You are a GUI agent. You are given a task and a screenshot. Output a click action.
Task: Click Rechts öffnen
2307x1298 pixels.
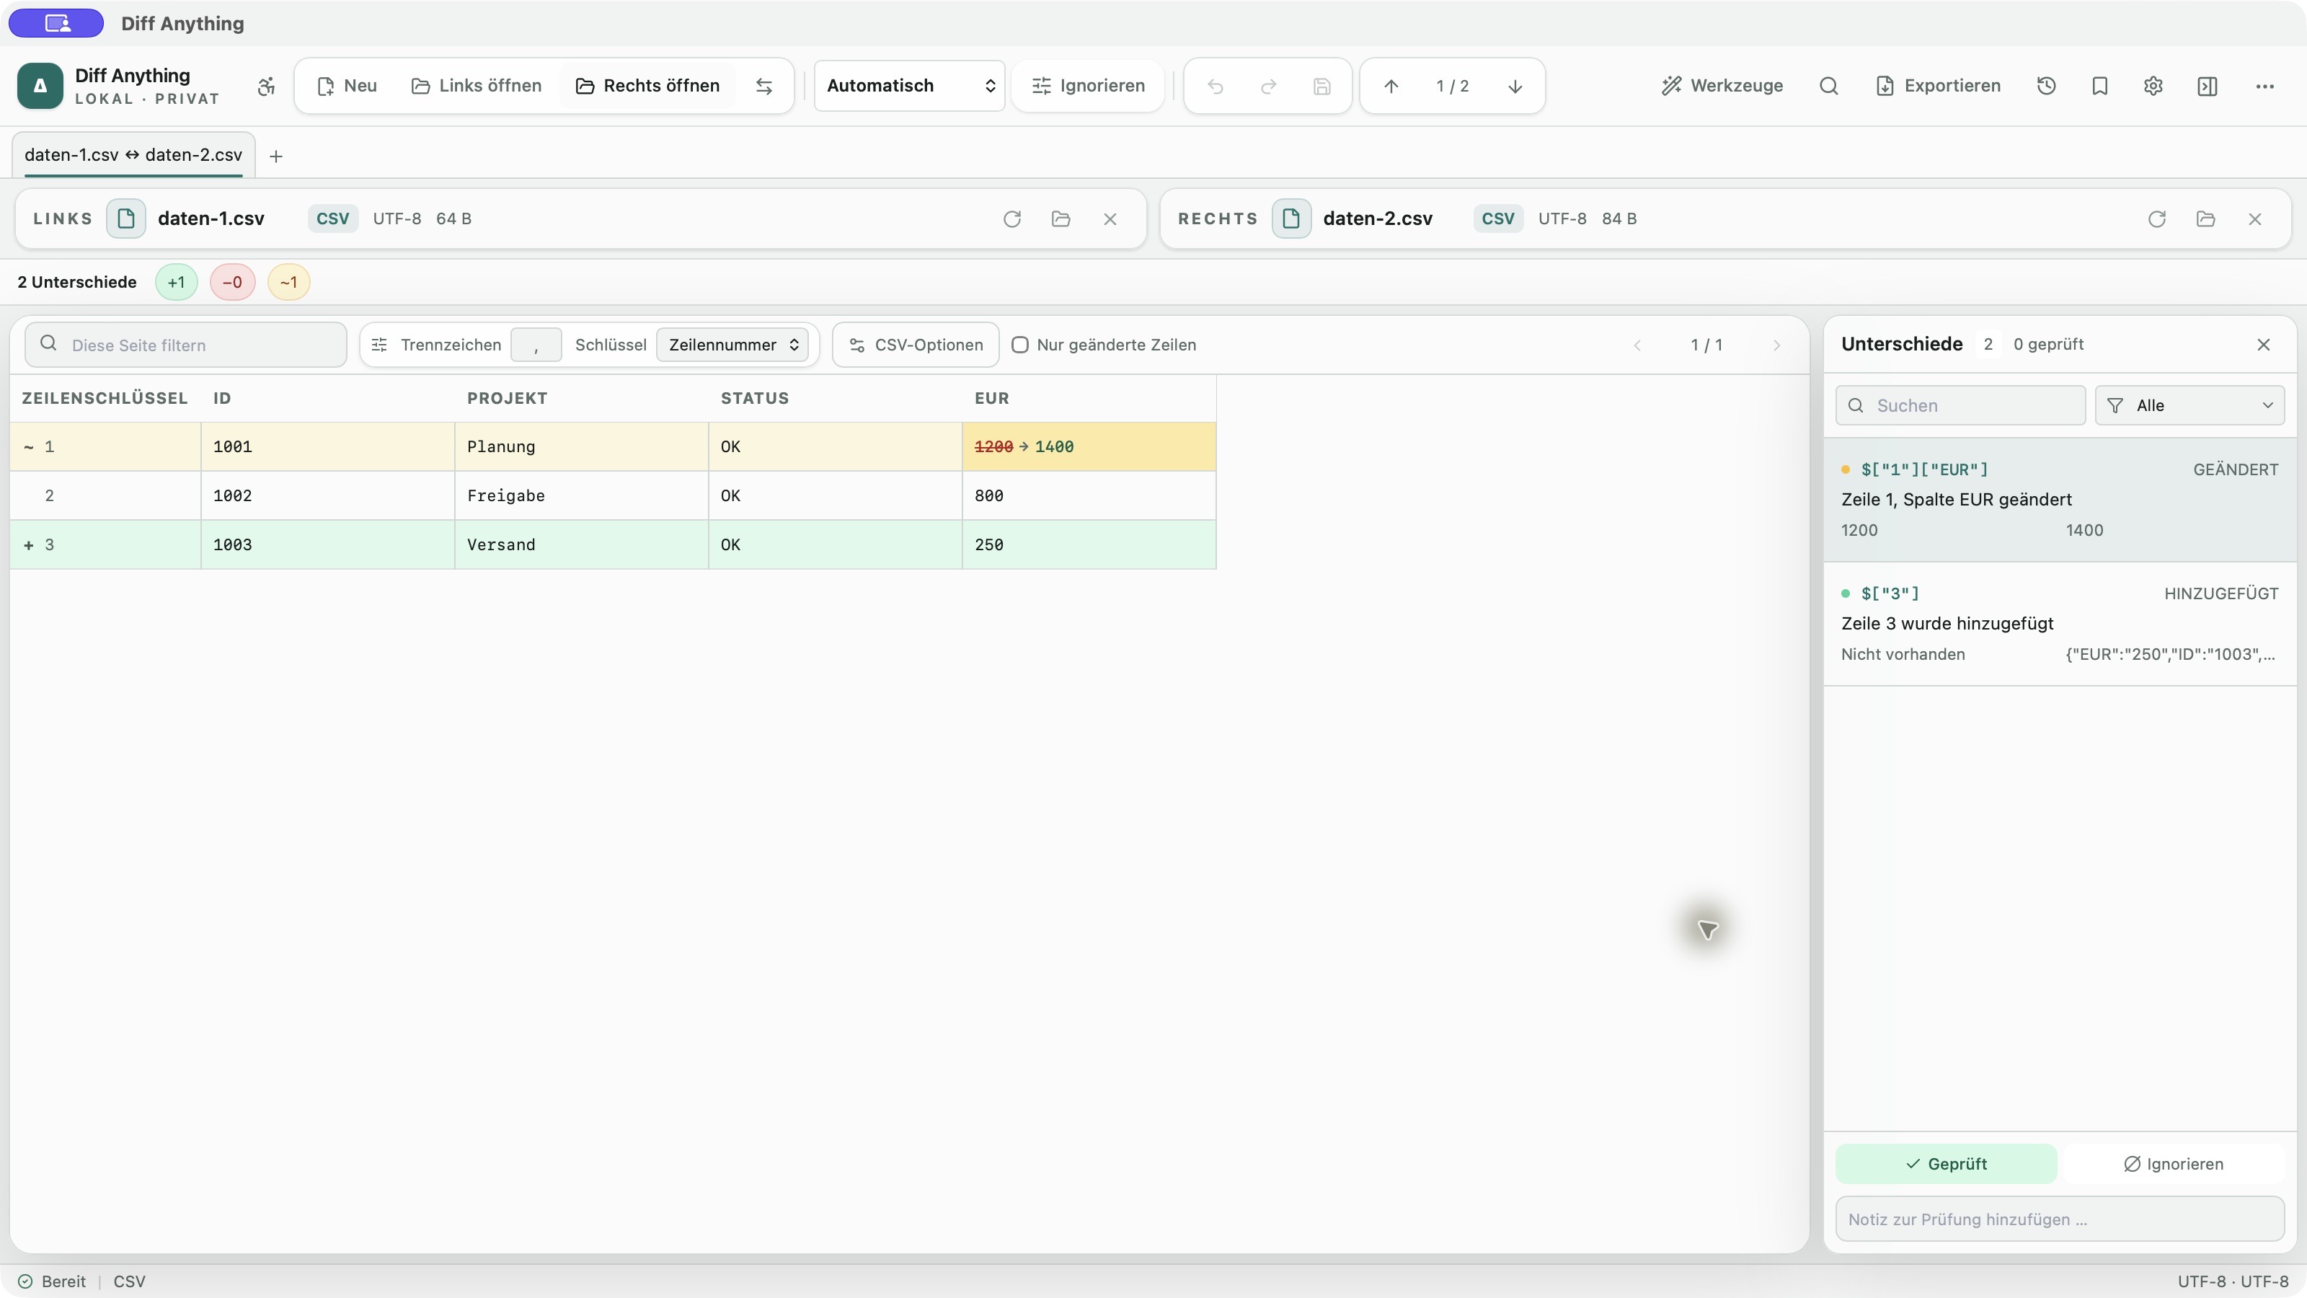[647, 86]
